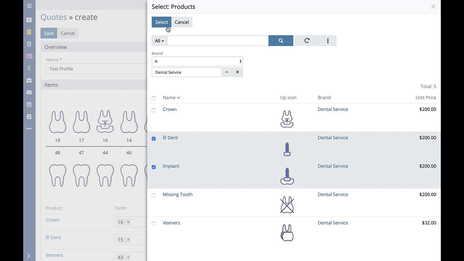Check the Crown product checkbox
464x261 pixels.
coord(154,110)
